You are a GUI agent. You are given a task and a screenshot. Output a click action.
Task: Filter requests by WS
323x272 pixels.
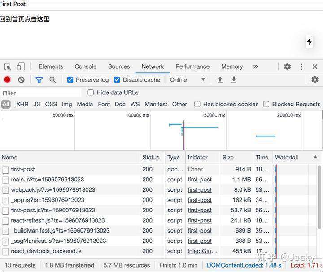coord(135,104)
